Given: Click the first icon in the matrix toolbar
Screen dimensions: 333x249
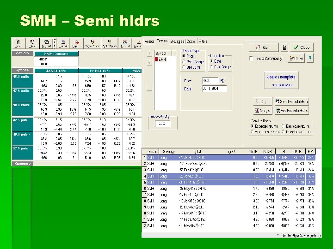Looking at the screenshot, I should click(x=18, y=43).
